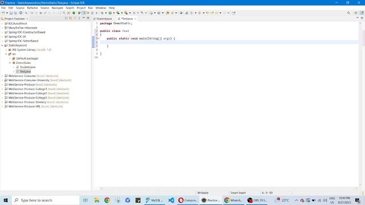Open the Refactor menu
The width and height of the screenshot is (365, 205).
33,8
